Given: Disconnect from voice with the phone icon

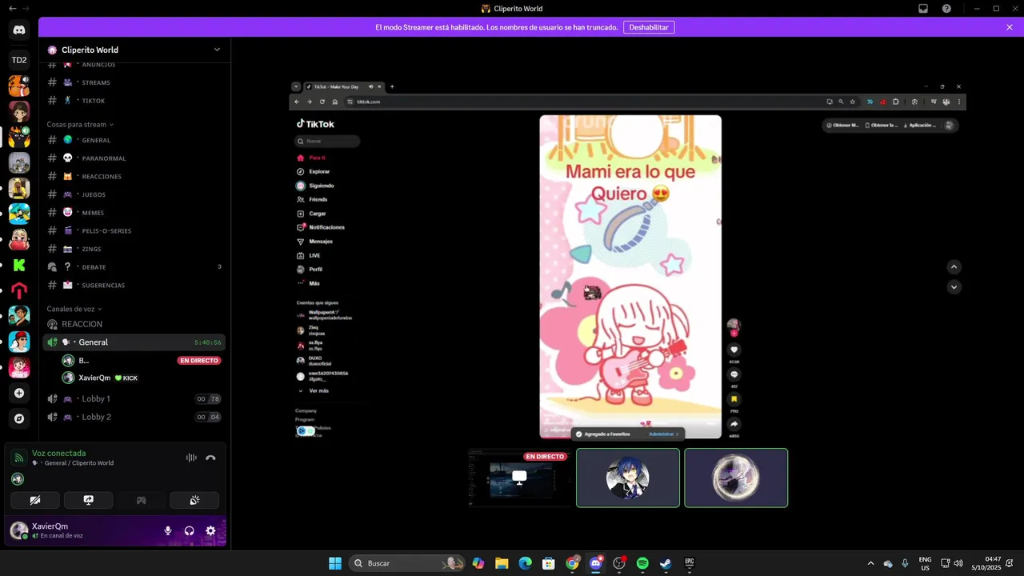Looking at the screenshot, I should coord(210,458).
